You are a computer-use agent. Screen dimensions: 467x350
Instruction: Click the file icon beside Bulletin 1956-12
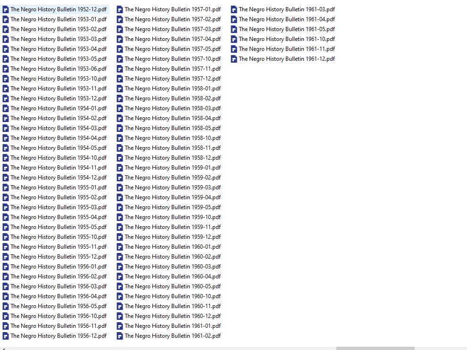tap(6, 336)
